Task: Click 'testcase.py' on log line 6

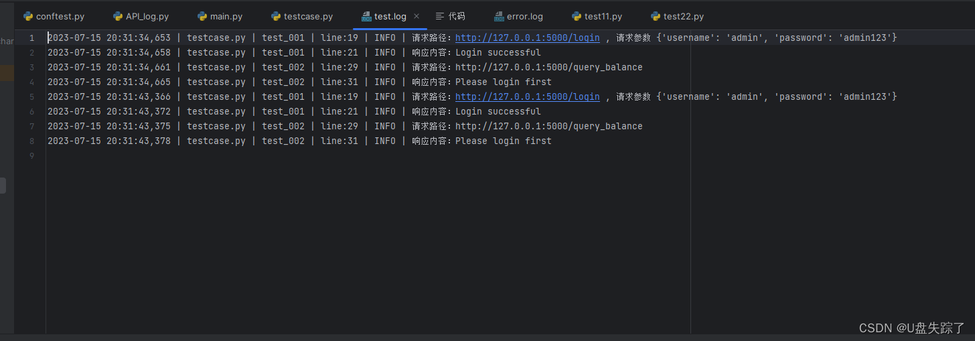Action: coord(216,112)
